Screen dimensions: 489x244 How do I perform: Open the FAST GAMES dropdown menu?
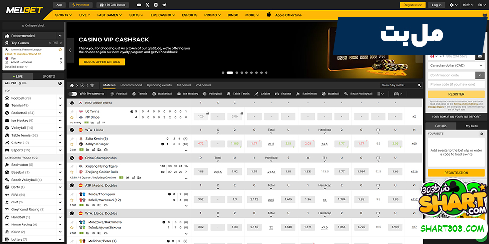coord(110,15)
